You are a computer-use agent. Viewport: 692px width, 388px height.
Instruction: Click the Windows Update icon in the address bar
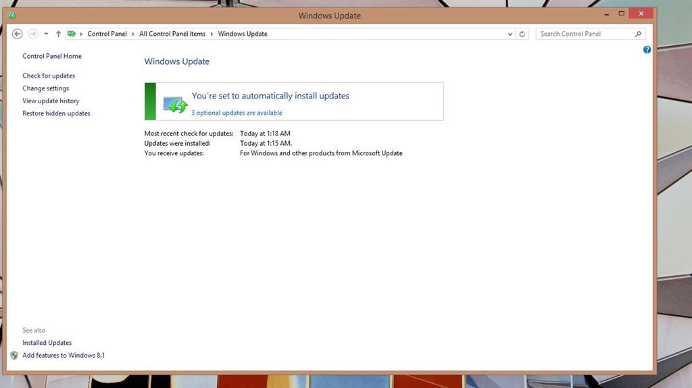72,34
